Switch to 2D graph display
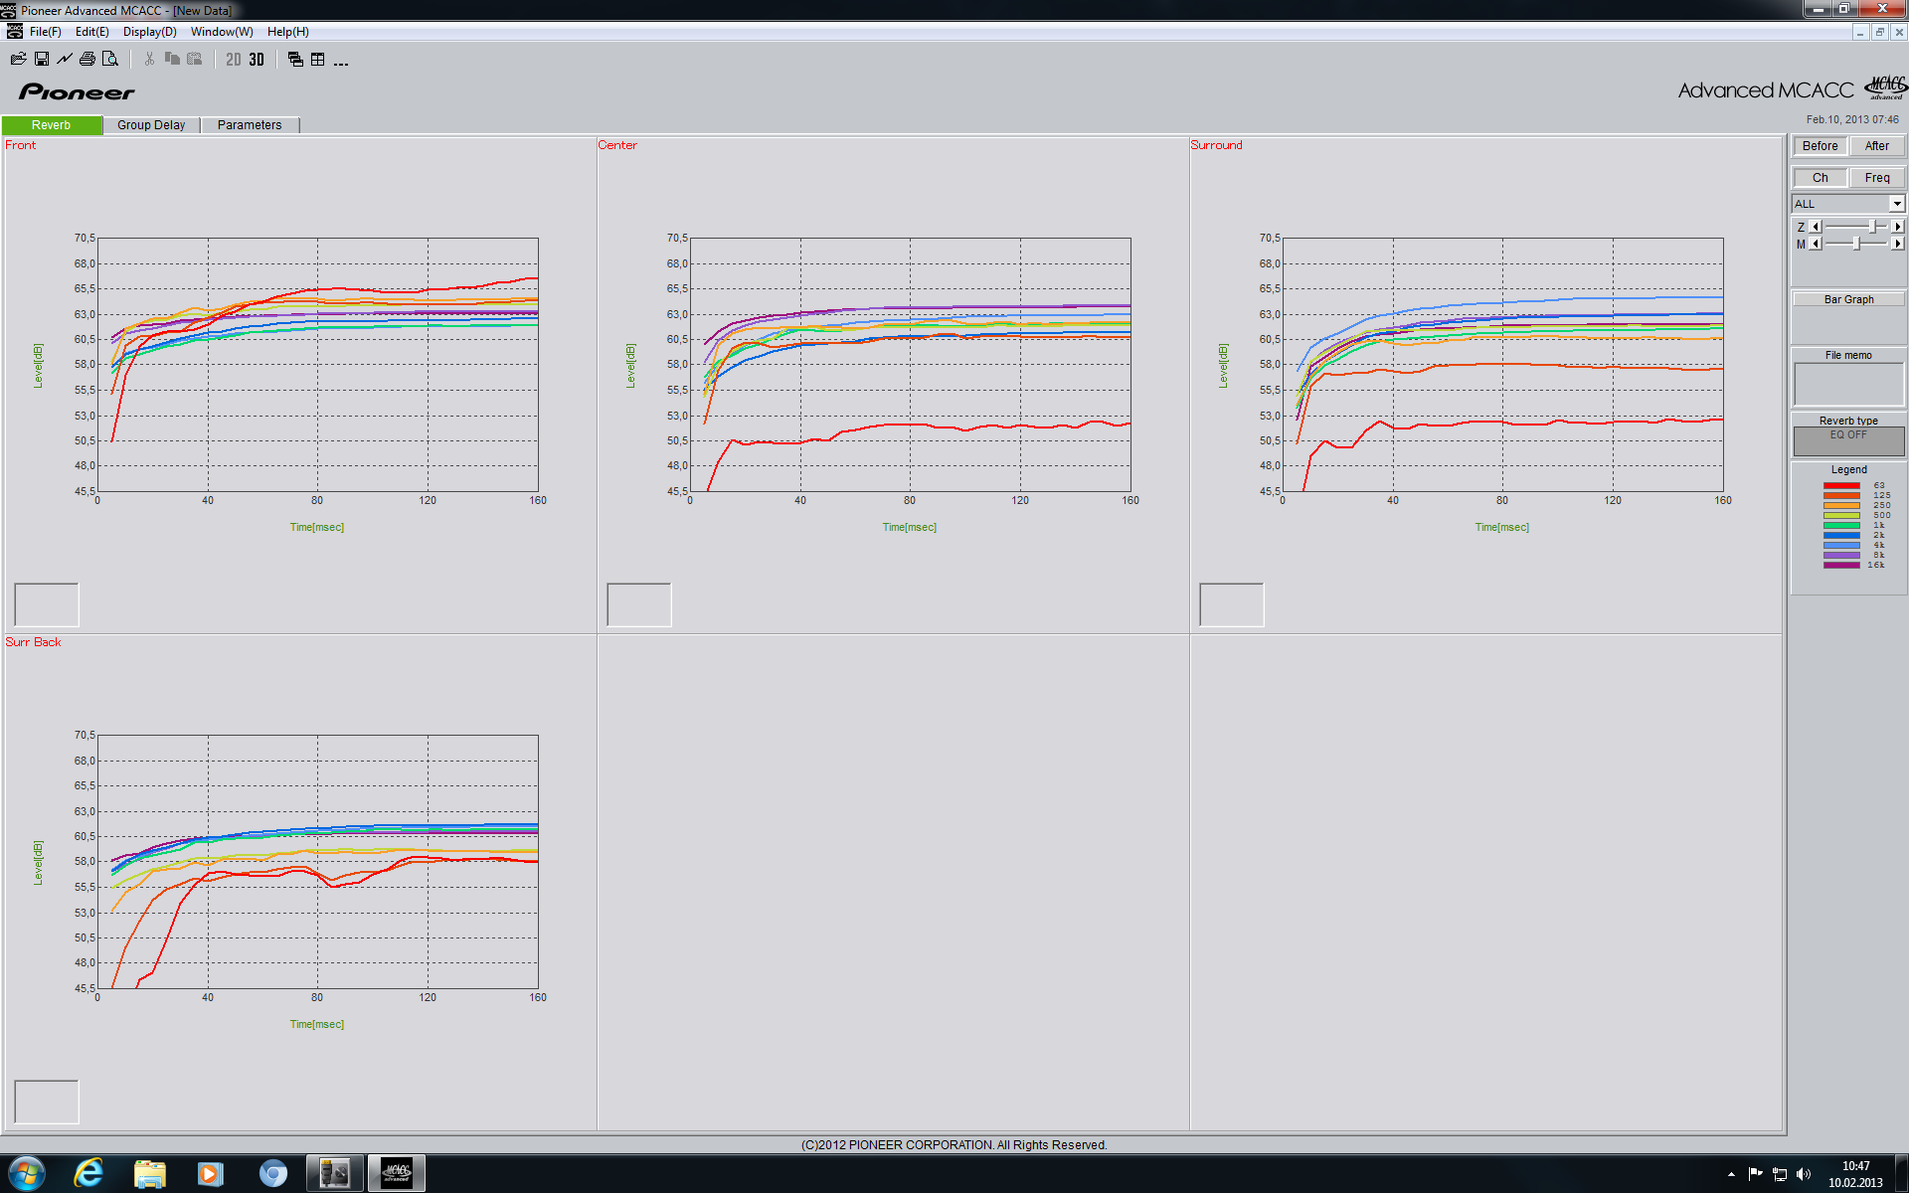1909x1193 pixels. pos(234,60)
